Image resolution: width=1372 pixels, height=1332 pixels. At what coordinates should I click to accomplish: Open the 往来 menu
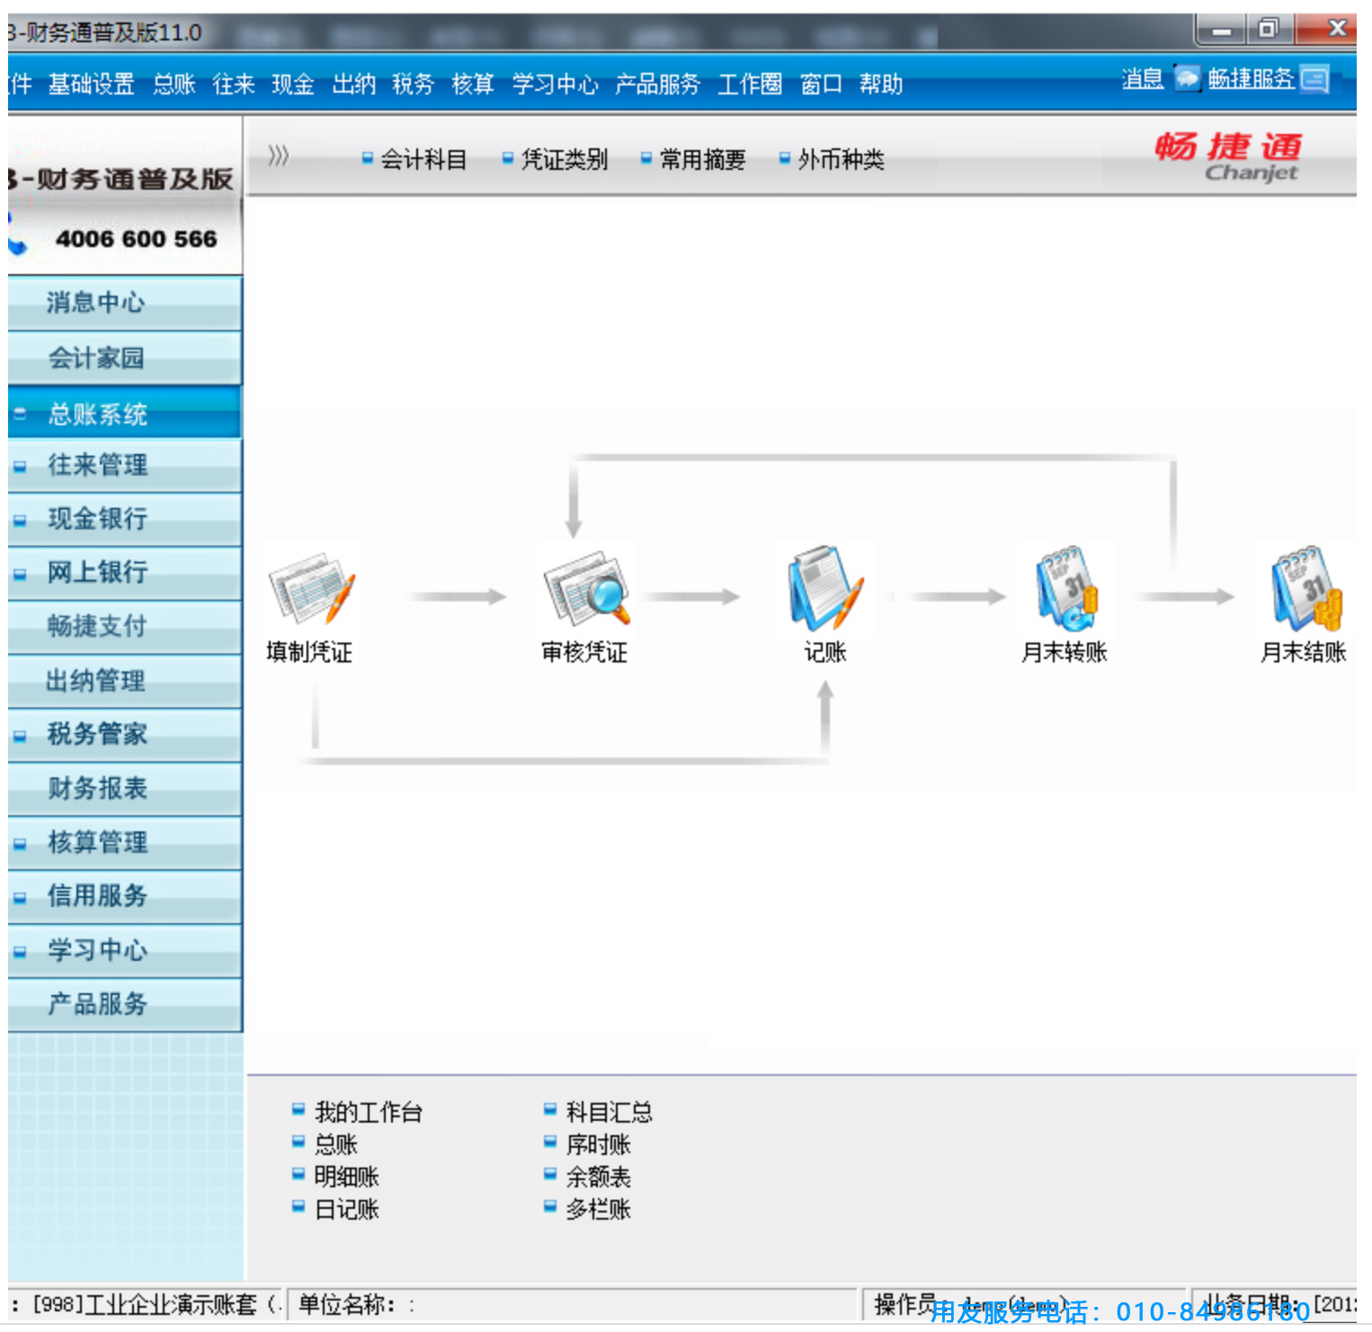(x=234, y=84)
